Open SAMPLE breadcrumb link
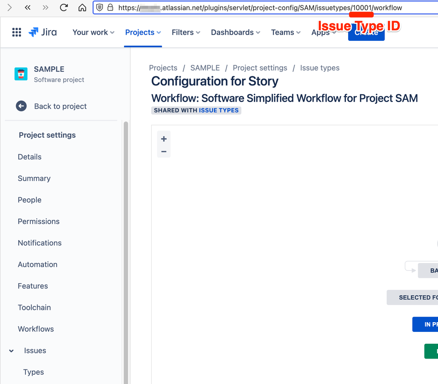Viewport: 438px width, 384px height. pyautogui.click(x=205, y=68)
